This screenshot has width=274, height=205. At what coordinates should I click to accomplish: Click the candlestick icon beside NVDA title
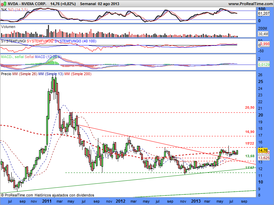tap(3, 3)
